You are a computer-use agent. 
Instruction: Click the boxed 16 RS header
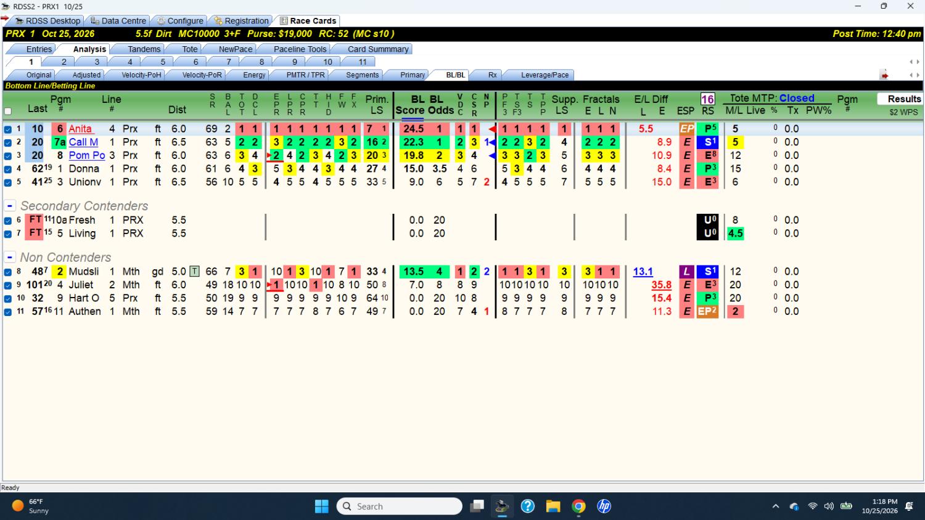coord(707,99)
